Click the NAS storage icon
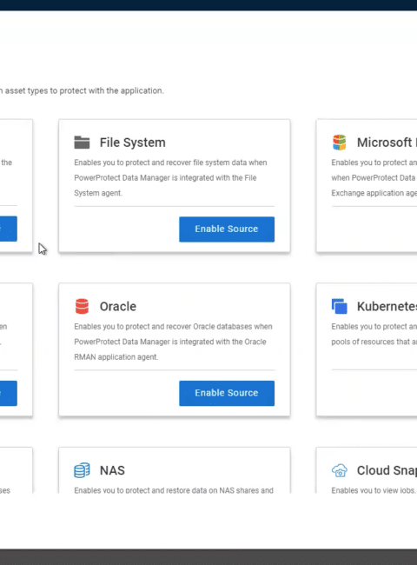The image size is (417, 565). pos(82,470)
